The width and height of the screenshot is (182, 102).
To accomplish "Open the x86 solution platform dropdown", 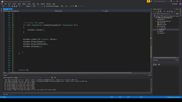I will 38,6.
